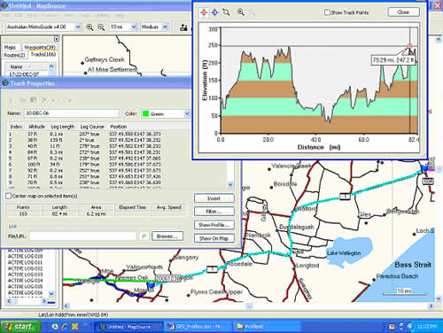Click the zoom in magnifier in main toolbar

[89, 27]
